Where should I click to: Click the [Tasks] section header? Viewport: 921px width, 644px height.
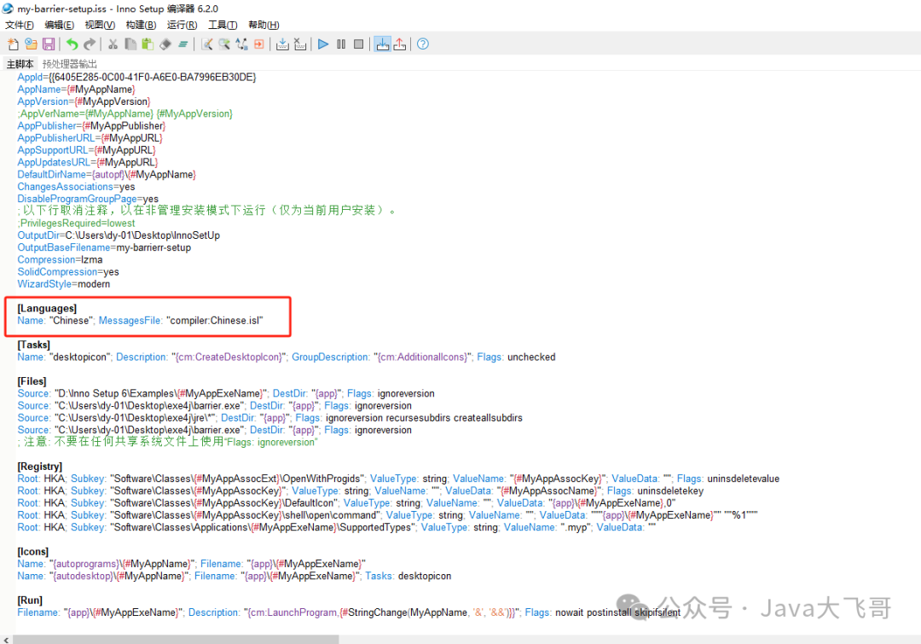[33, 345]
